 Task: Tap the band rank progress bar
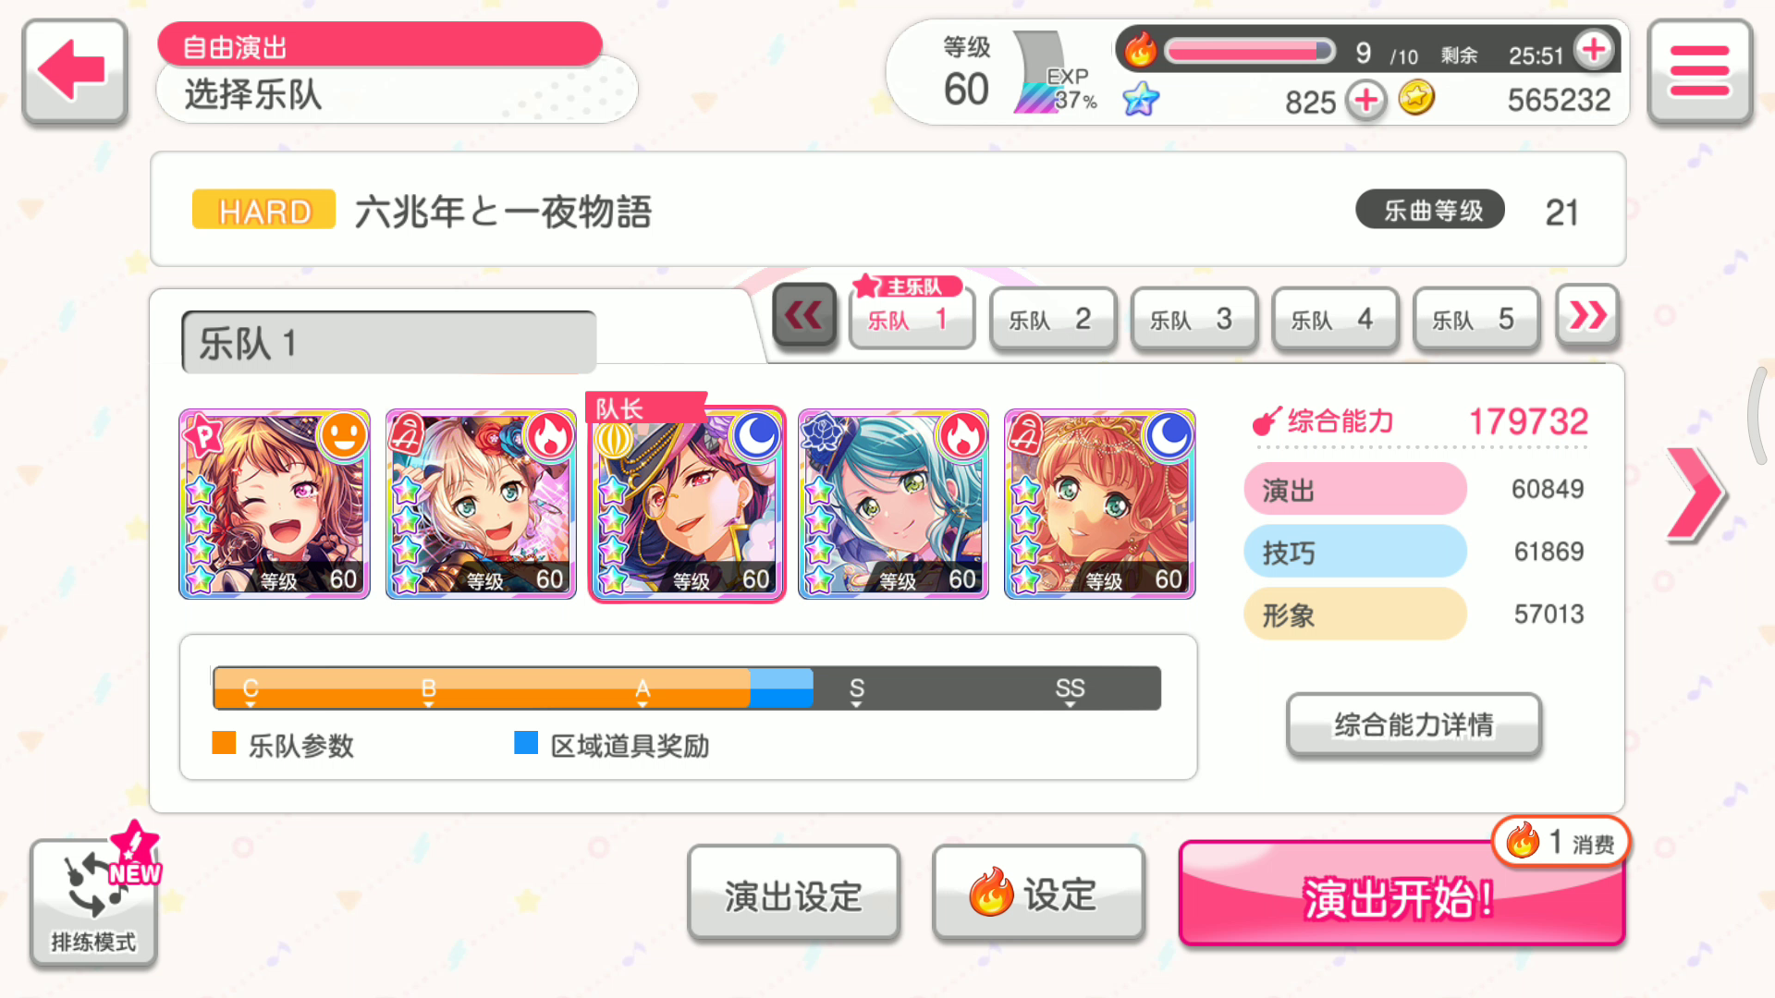pyautogui.click(x=686, y=688)
